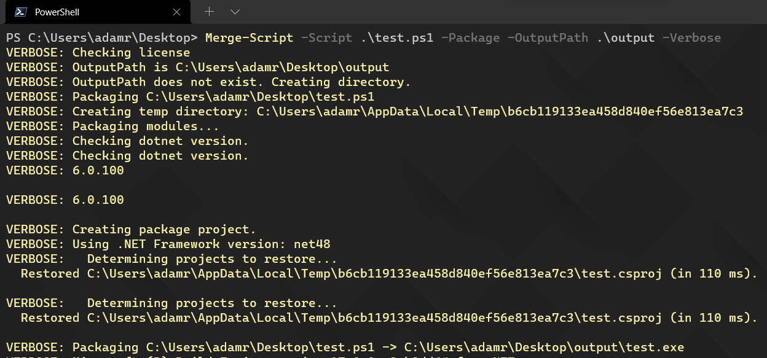Click the 'Creating temp directory' output line
The width and height of the screenshot is (767, 358).
[375, 111]
